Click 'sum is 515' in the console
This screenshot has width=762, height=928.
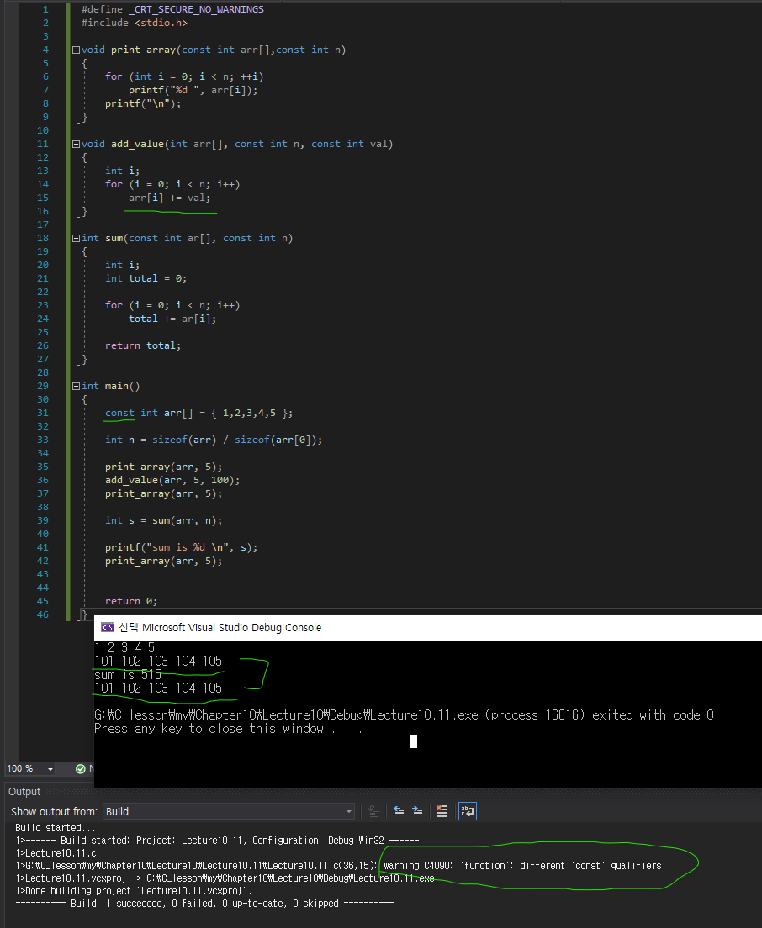(128, 675)
